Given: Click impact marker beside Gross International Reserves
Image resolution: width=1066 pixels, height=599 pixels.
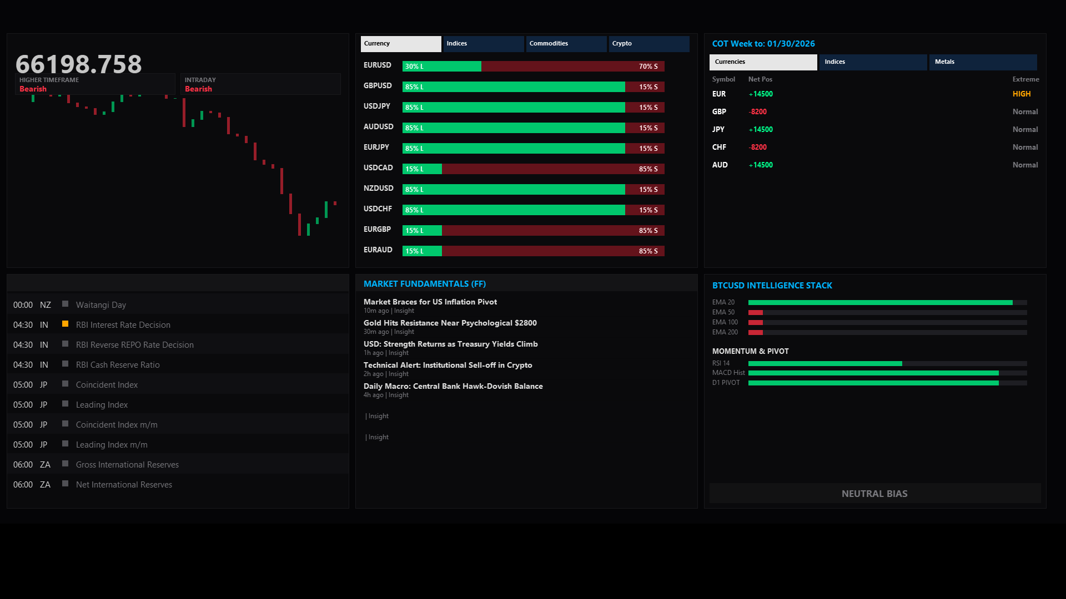Looking at the screenshot, I should click(x=65, y=464).
